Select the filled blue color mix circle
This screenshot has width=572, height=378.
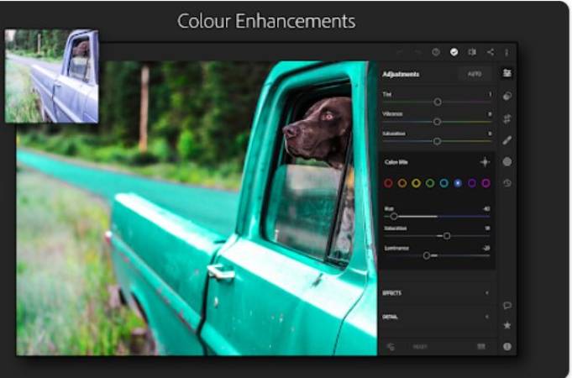pos(458,183)
